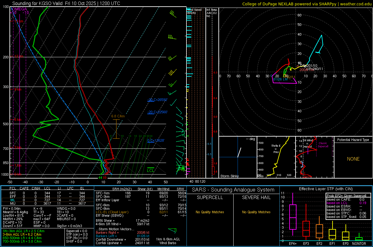Click the '700-500mb LR = 5.8 C/km' line
The width and height of the screenshot is (373, 247).
pos(22,241)
